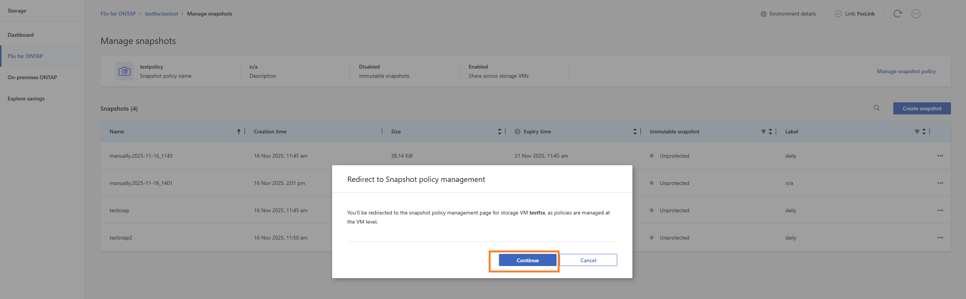Click the snapshot policy camera icon

124,71
